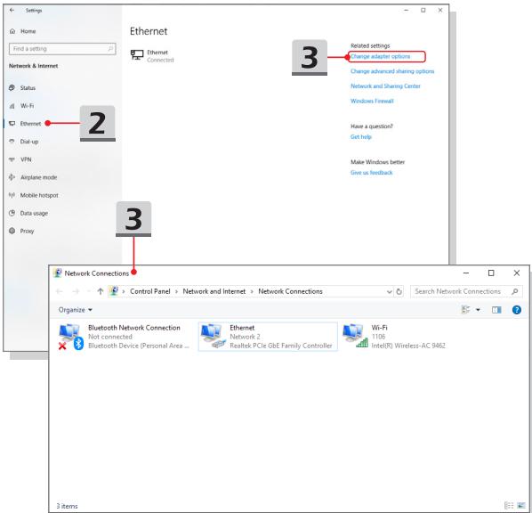This screenshot has width=532, height=513.
Task: Click the '3 items' status bar text
Action: 68,506
